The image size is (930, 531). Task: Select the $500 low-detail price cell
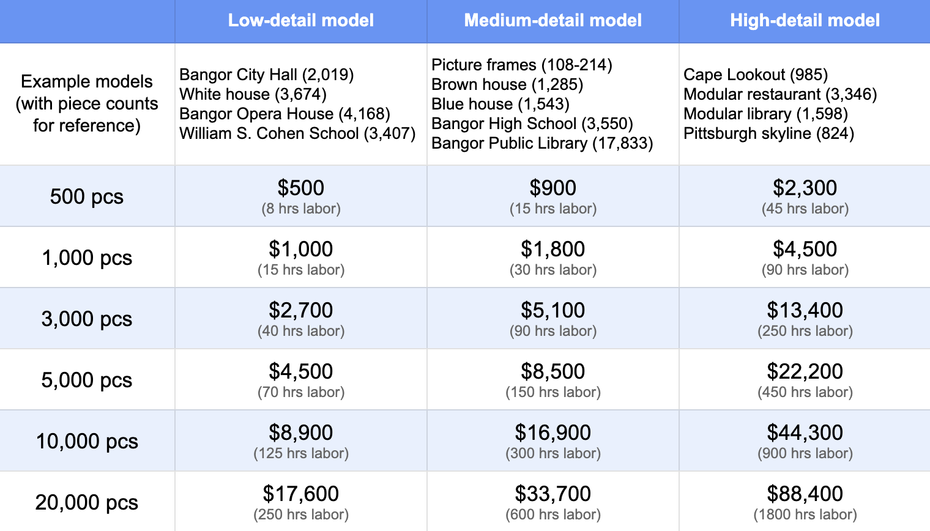(301, 196)
